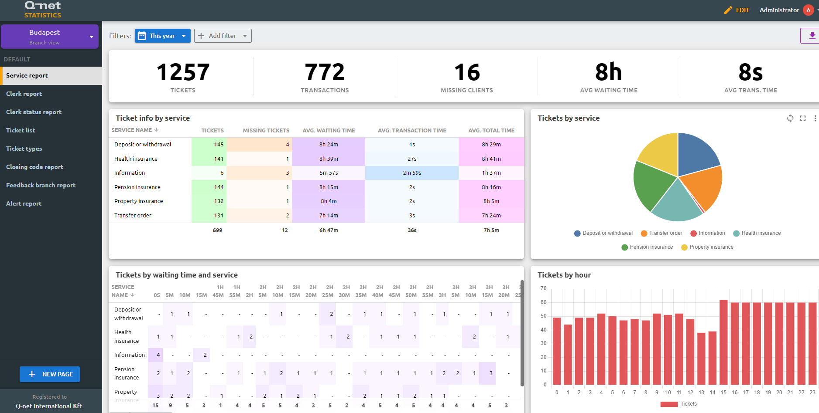Viewport: 819px width, 413px height.
Task: Open Ticket types page
Action: (x=51, y=149)
